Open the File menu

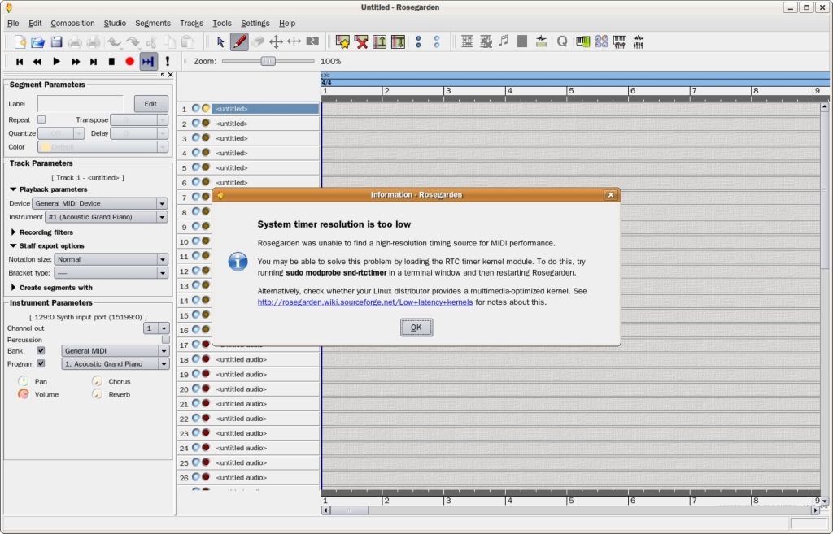pos(13,24)
